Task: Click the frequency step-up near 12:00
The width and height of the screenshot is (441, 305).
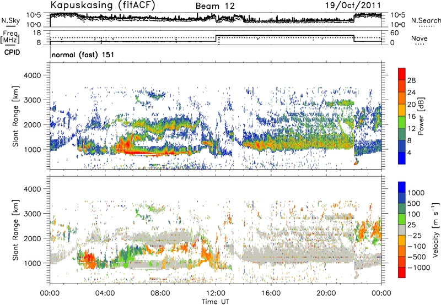Action: tap(216, 38)
